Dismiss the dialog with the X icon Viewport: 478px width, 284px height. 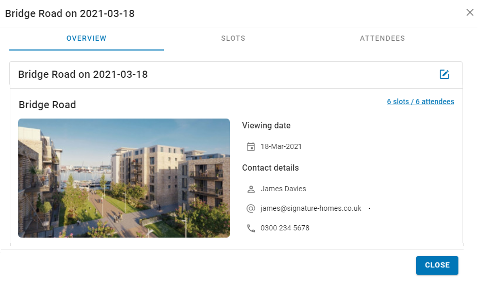point(470,12)
